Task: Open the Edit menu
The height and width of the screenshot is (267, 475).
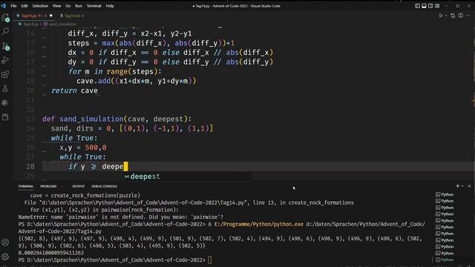Action: click(x=24, y=6)
